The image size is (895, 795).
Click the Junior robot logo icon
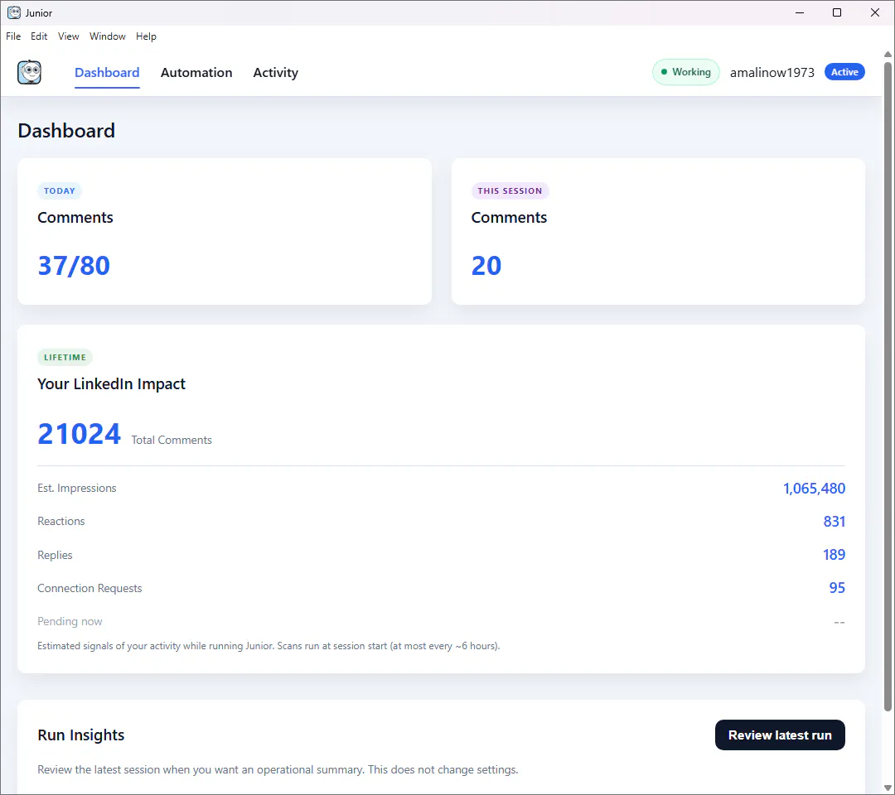pyautogui.click(x=29, y=72)
